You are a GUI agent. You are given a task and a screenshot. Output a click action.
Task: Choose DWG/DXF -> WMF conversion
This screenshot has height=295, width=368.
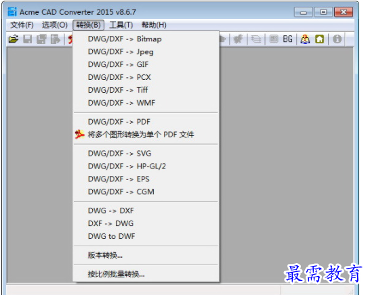pyautogui.click(x=146, y=103)
